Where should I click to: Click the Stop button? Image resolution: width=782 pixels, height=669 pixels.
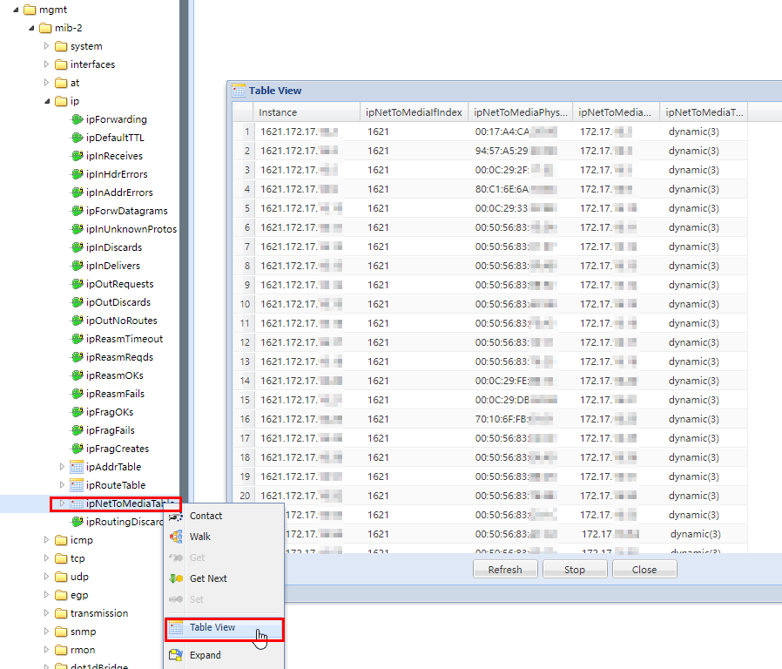(x=574, y=569)
